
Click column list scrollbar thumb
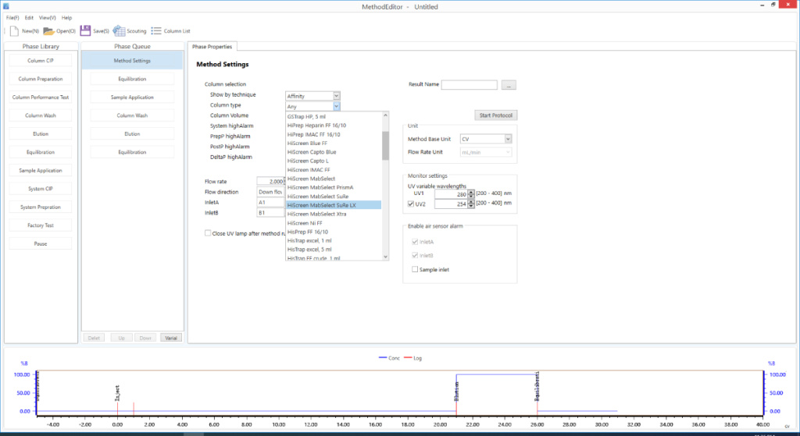pos(385,145)
